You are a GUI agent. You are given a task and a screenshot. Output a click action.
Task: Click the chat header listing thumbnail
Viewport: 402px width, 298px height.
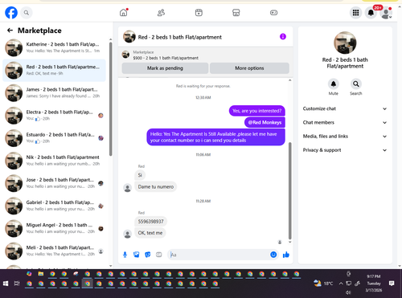click(129, 37)
